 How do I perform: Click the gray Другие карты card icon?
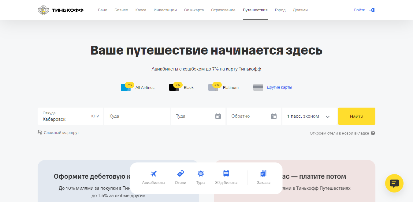258,87
